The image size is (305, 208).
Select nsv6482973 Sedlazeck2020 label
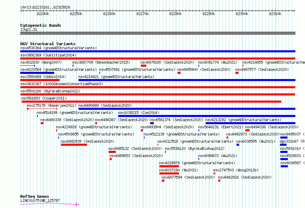pyautogui.click(x=253, y=134)
